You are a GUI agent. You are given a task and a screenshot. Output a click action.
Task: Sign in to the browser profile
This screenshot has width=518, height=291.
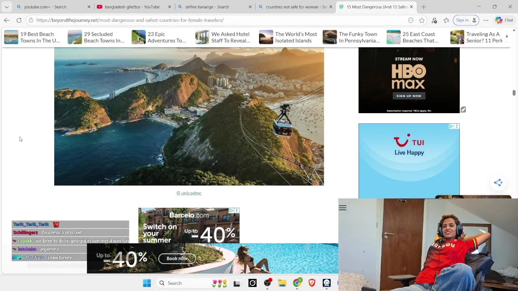pyautogui.click(x=466, y=20)
